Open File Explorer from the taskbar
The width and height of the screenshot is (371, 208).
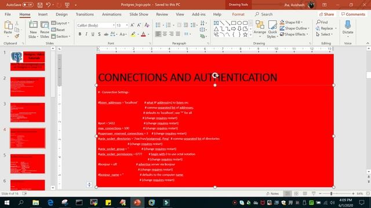(36, 203)
